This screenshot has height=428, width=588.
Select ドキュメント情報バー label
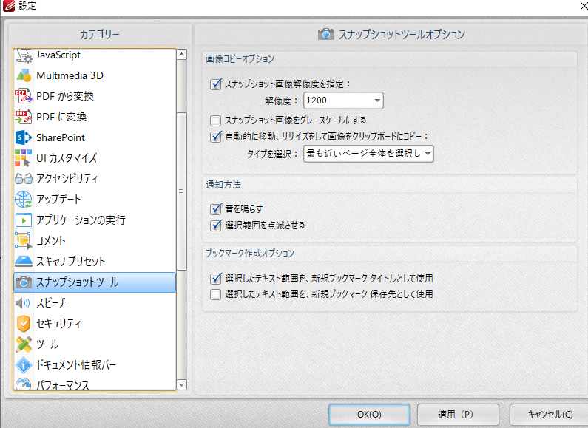[76, 364]
